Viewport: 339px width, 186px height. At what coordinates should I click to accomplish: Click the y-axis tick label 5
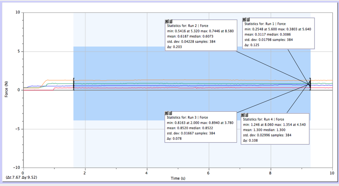point(19,51)
